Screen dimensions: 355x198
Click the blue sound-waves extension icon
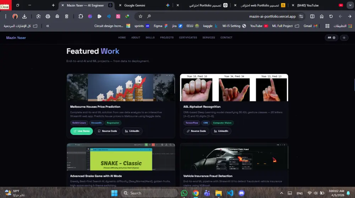pos(109,16)
